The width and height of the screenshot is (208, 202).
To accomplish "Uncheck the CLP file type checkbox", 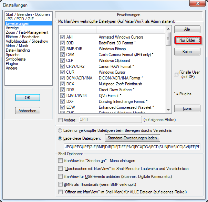I will [62, 60].
